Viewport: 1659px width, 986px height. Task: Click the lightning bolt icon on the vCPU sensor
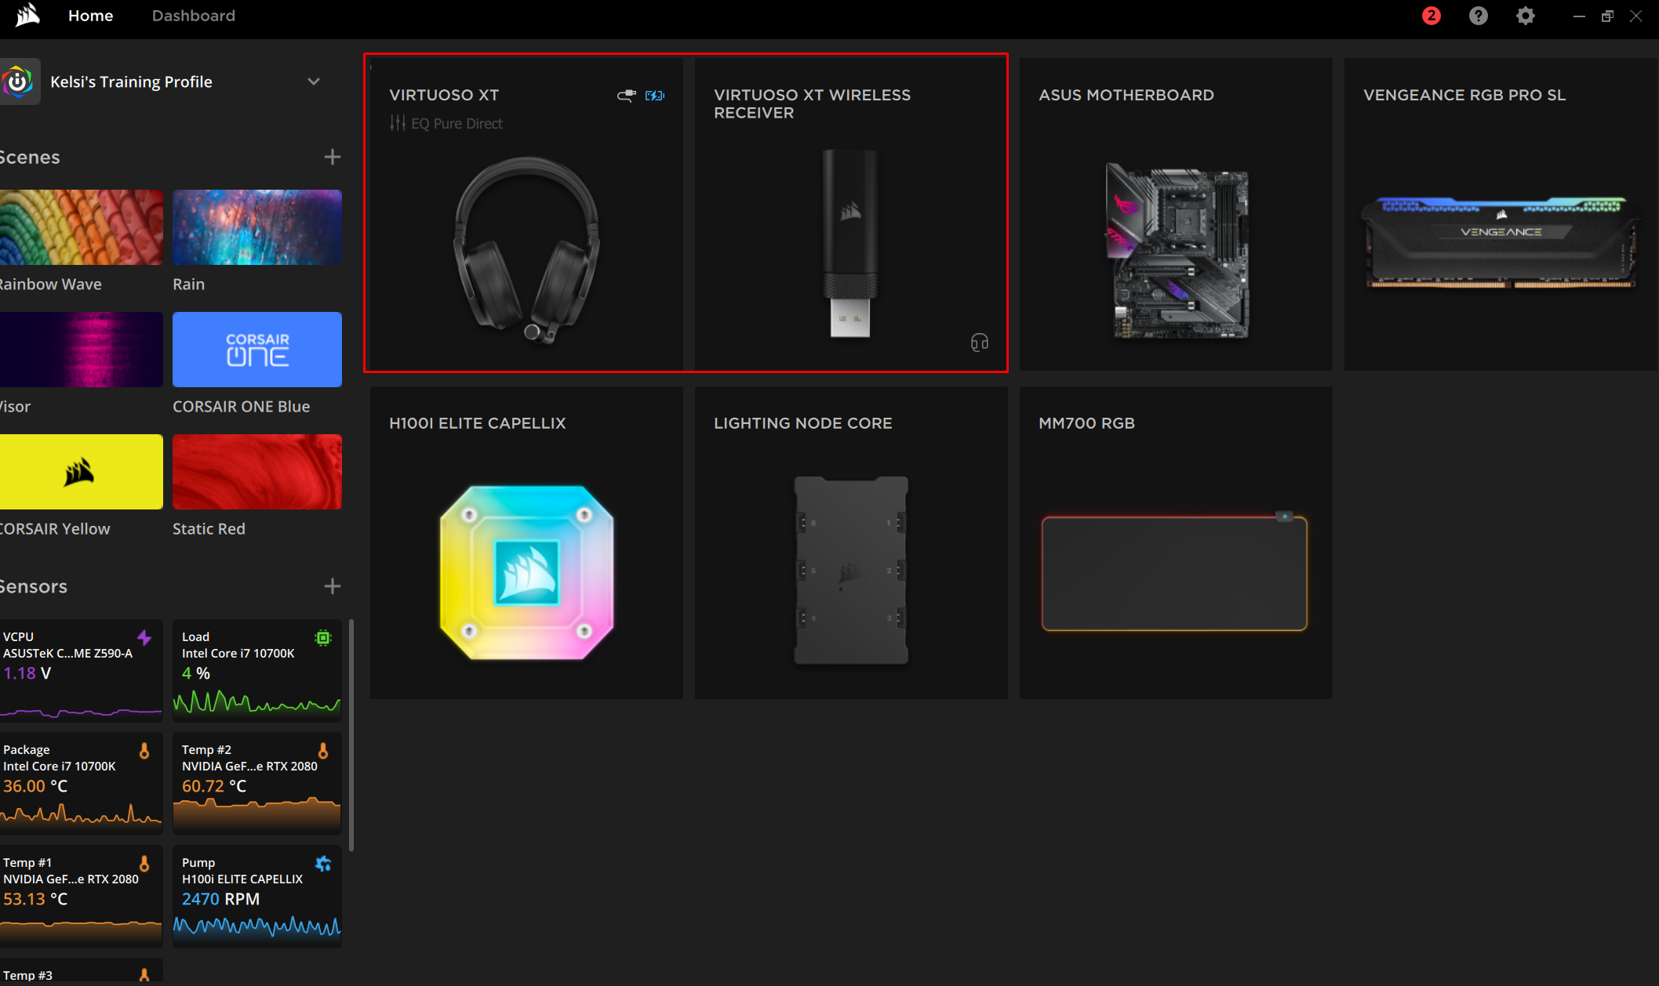point(146,636)
